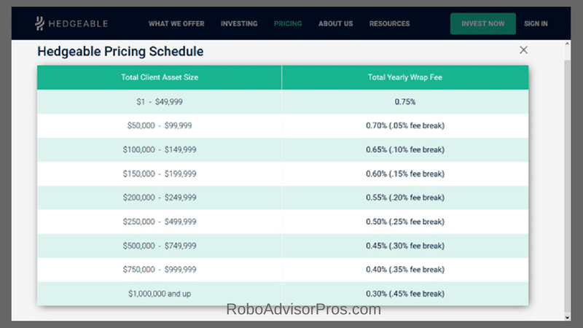583x328 pixels.
Task: Click the Hedgeable logo
Action: point(71,23)
